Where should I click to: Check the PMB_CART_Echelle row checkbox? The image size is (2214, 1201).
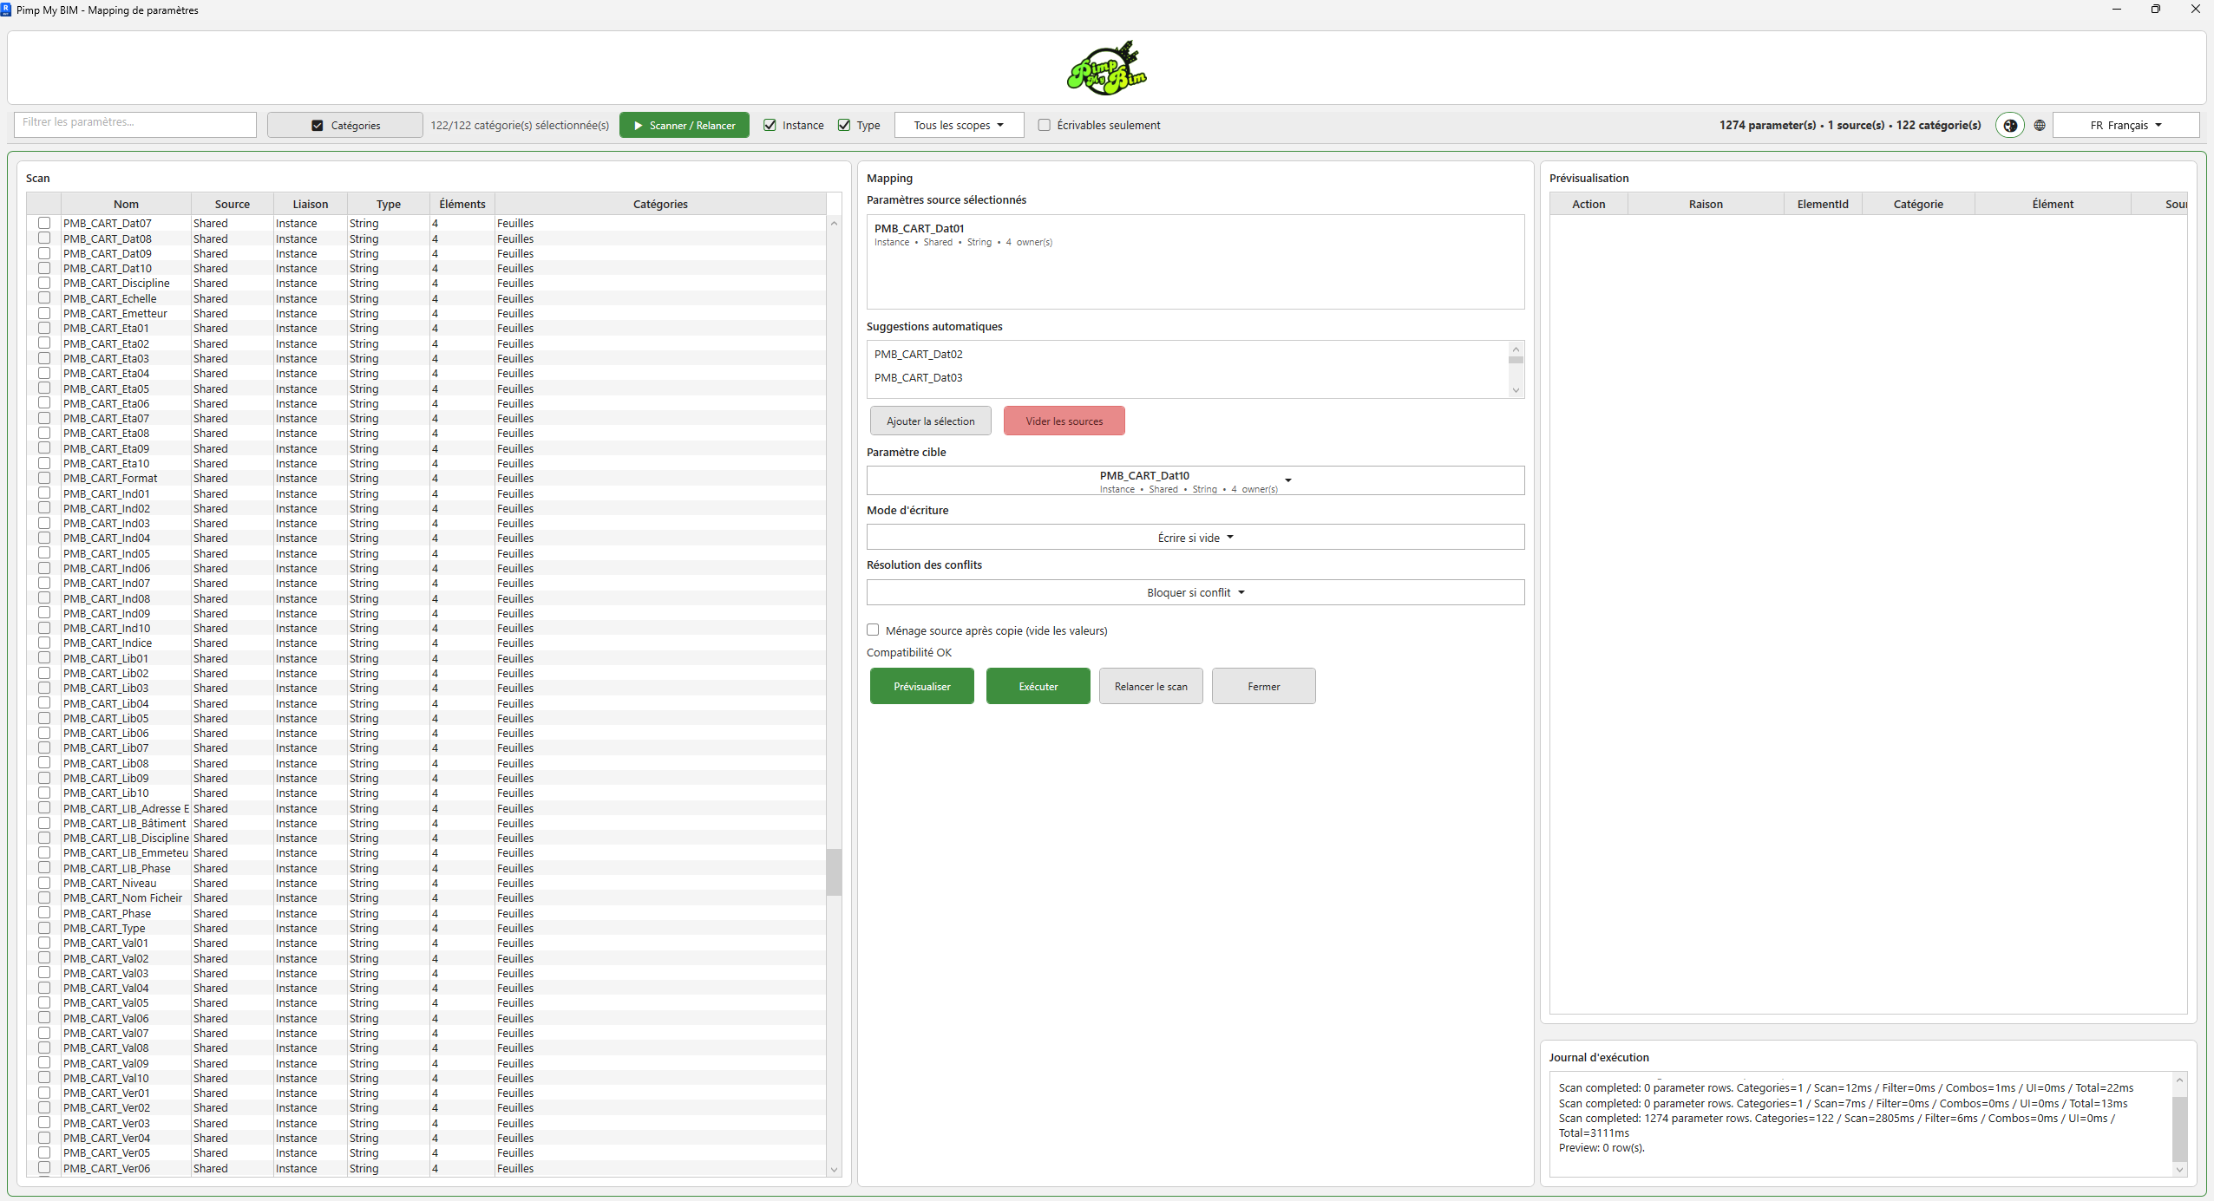[44, 298]
